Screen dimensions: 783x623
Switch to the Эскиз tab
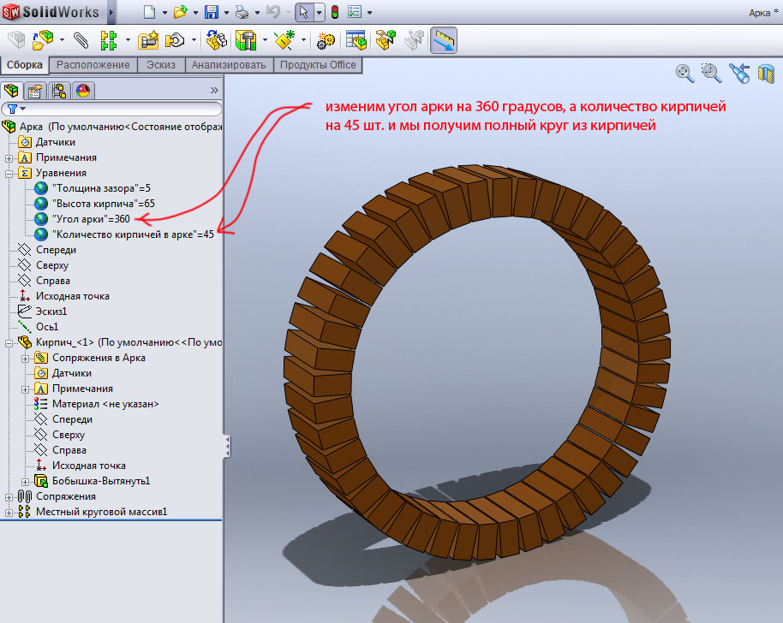click(x=161, y=65)
